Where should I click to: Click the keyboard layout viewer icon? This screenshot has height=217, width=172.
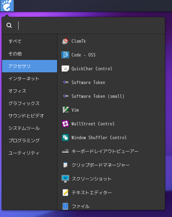pyautogui.click(x=65, y=151)
